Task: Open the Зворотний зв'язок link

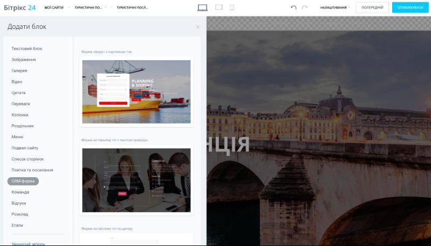Action: coord(29,243)
